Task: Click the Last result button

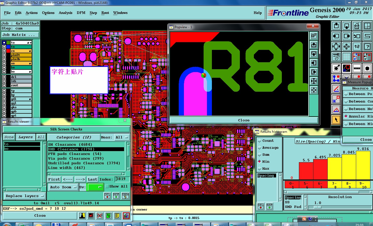Action: pos(92,179)
